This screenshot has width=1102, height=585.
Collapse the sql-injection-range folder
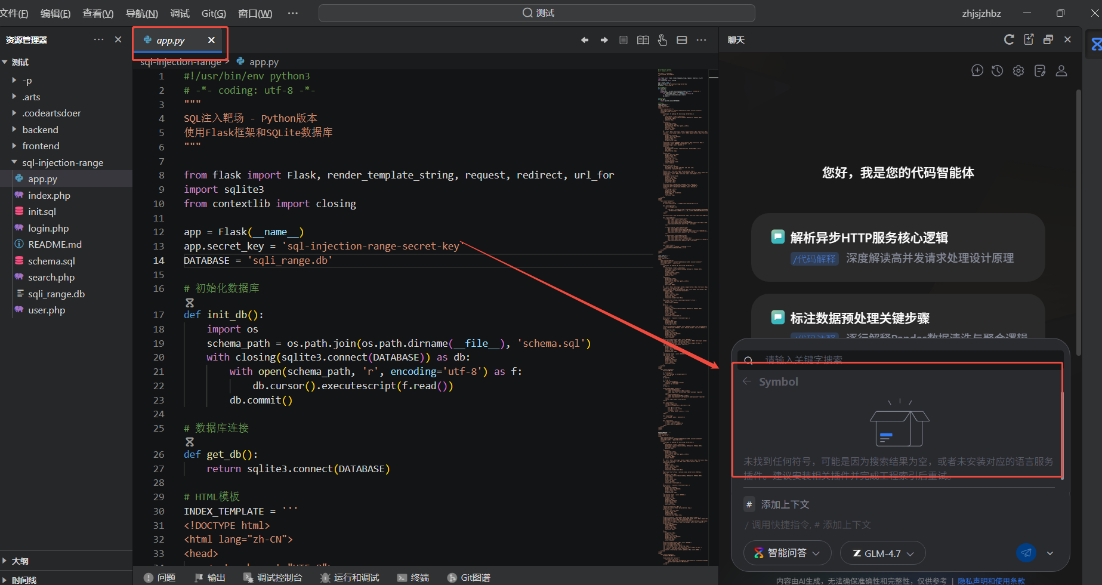[14, 162]
